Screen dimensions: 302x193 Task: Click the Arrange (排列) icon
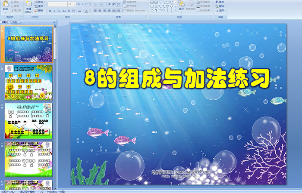(x=181, y=6)
